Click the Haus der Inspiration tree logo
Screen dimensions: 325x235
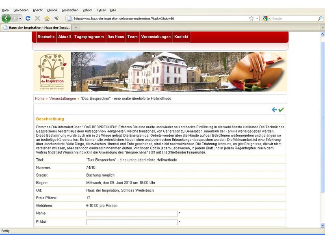click(x=51, y=71)
